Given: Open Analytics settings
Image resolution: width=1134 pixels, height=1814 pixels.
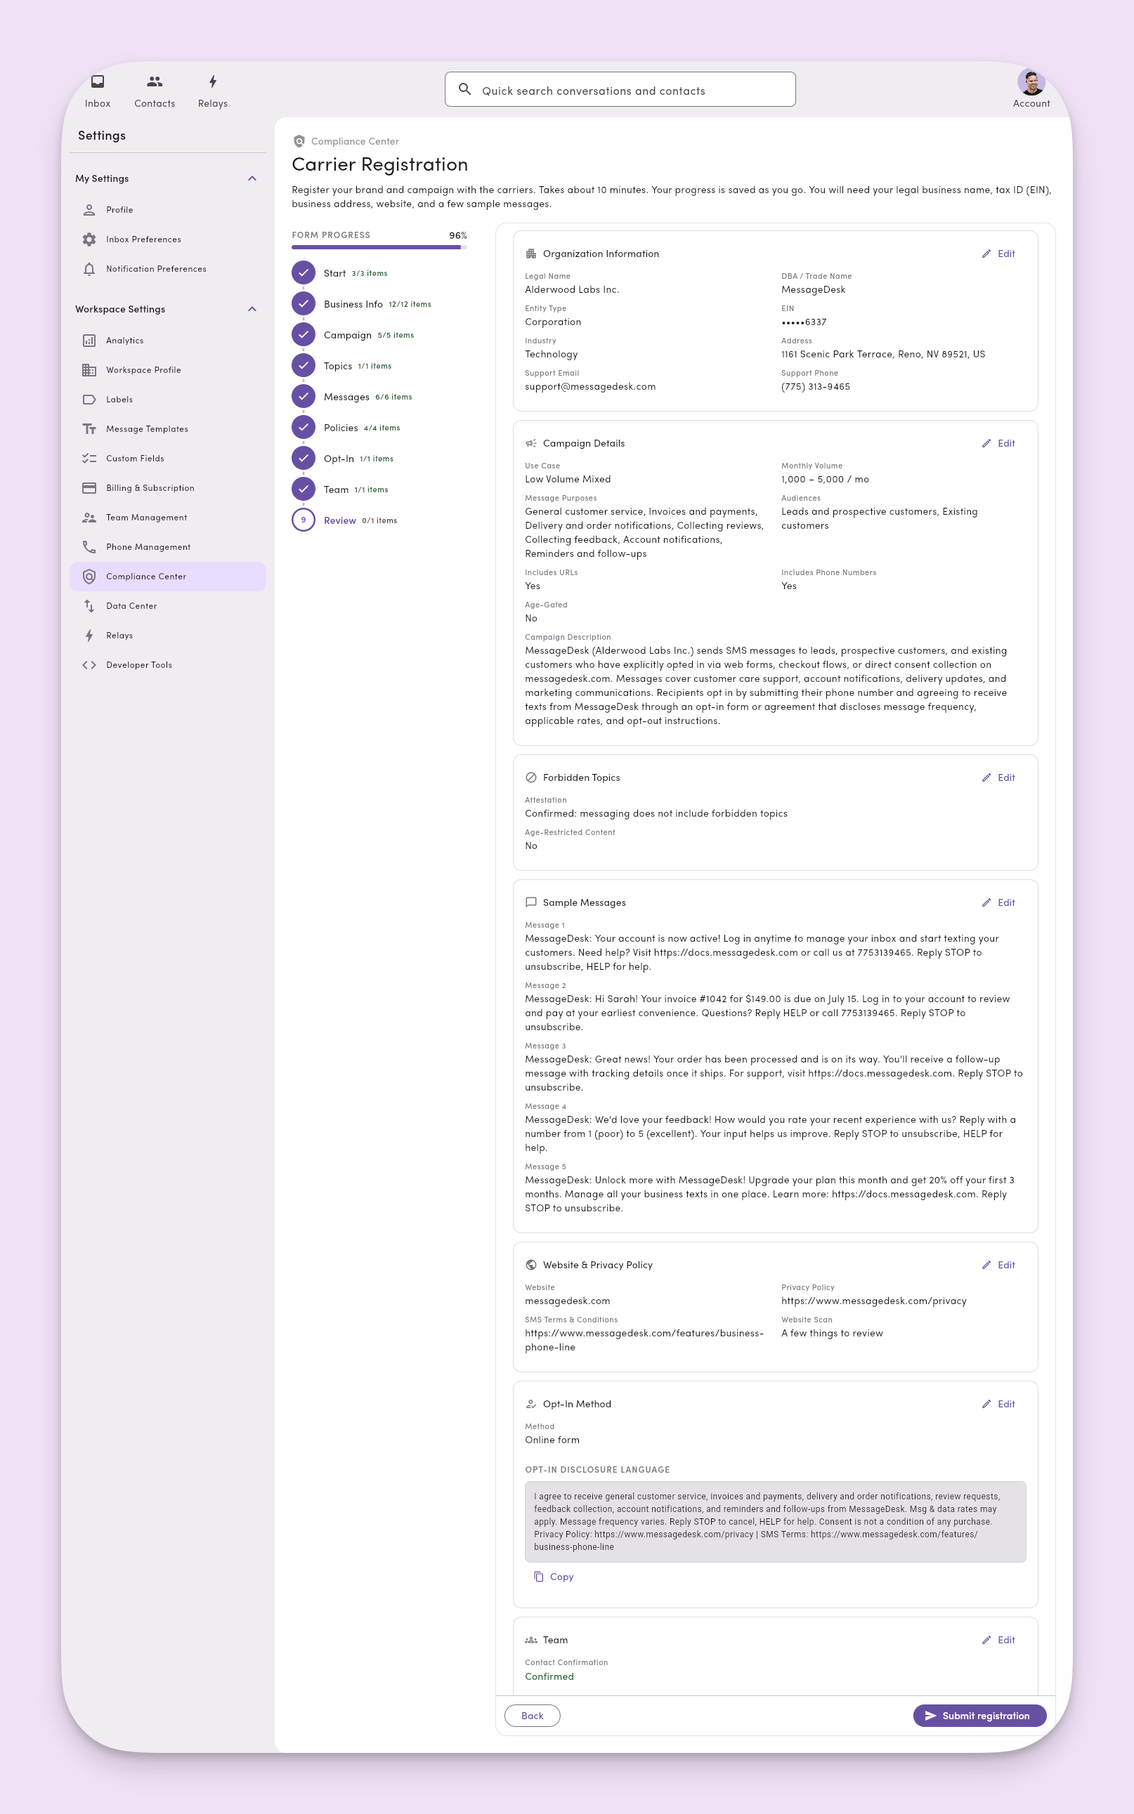Looking at the screenshot, I should [168, 341].
